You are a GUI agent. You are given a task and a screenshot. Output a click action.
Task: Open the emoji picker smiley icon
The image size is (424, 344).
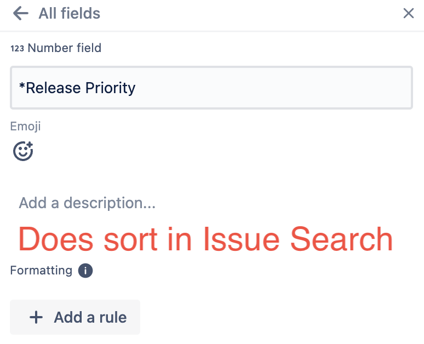pos(23,151)
